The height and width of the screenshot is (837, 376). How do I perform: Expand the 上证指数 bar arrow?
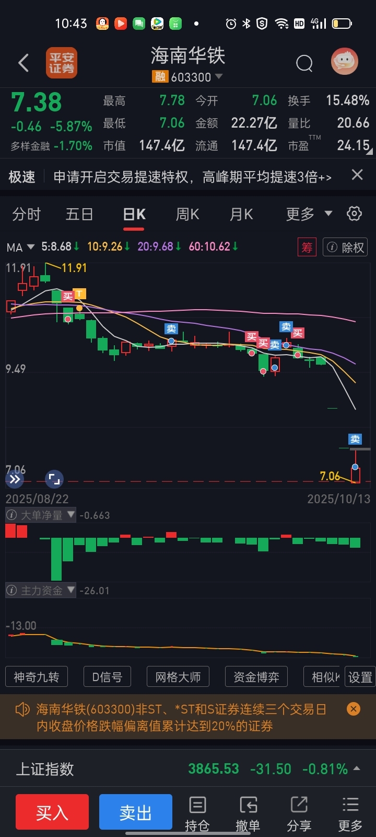point(357,768)
